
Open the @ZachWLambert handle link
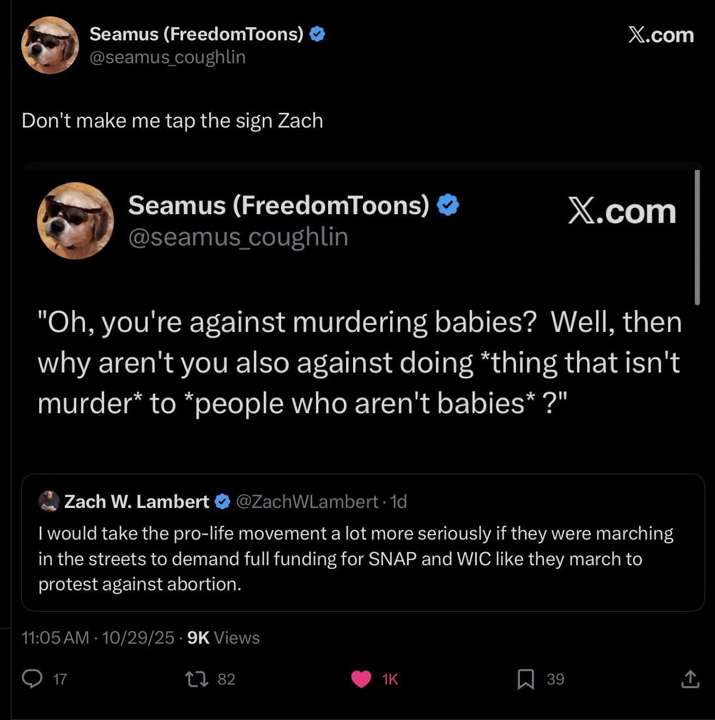[x=307, y=501]
